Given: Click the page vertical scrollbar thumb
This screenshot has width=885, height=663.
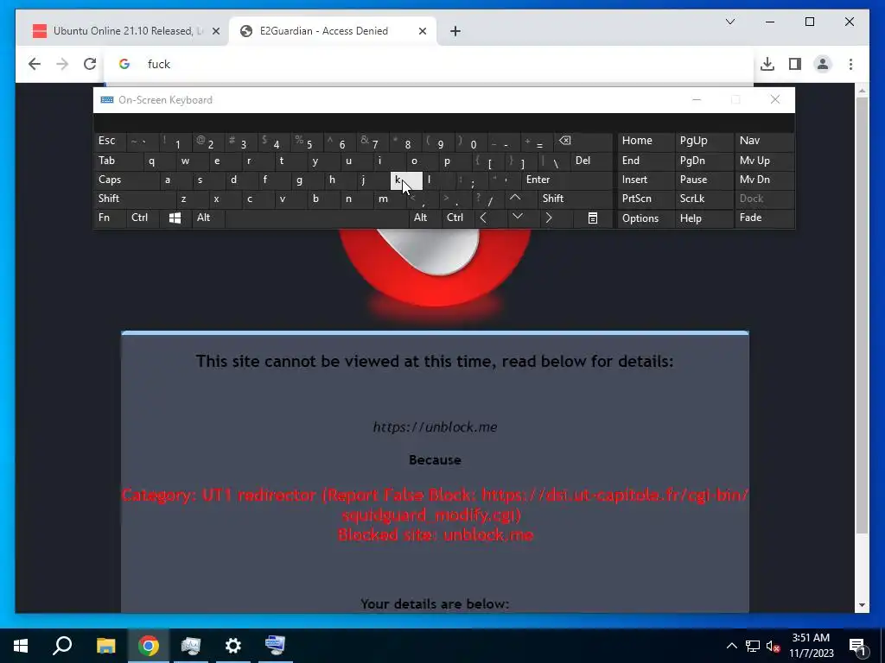Looking at the screenshot, I should pyautogui.click(x=862, y=316).
